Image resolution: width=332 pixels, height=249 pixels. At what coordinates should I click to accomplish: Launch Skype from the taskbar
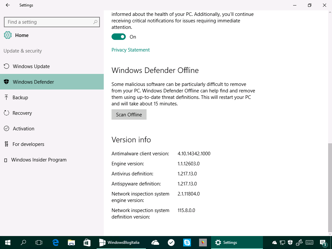187,243
